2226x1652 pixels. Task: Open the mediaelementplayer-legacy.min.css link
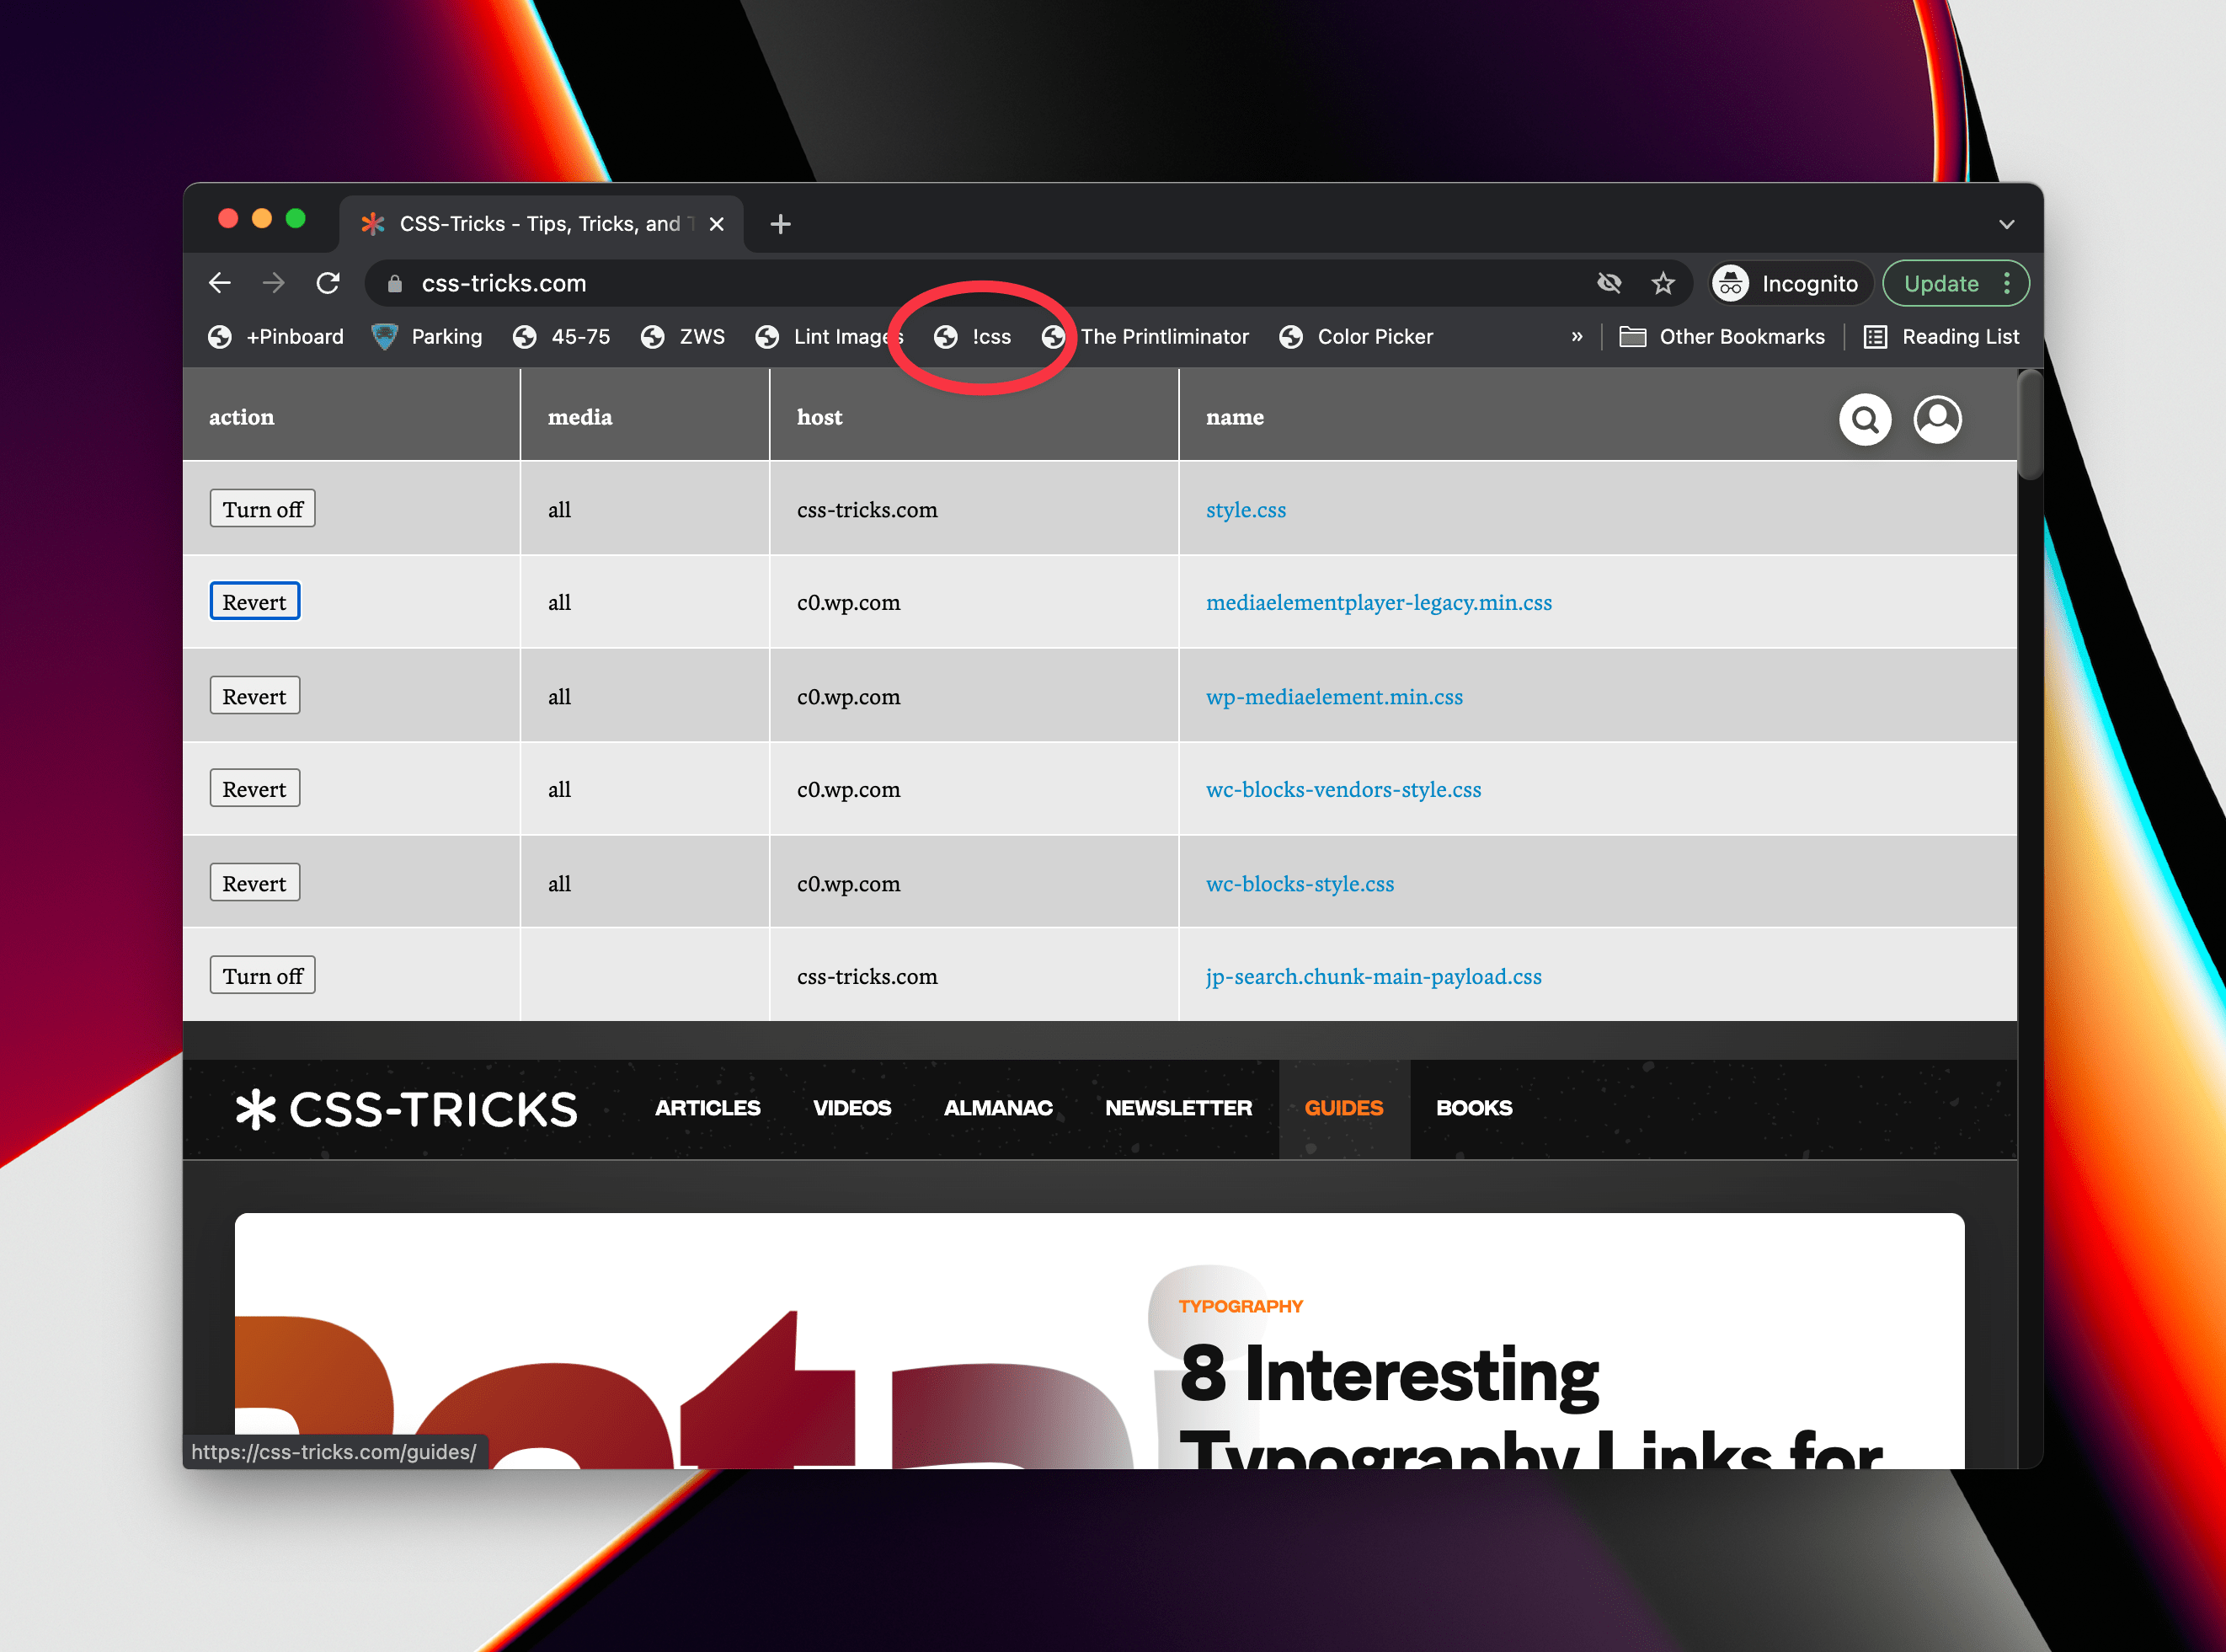1377,602
